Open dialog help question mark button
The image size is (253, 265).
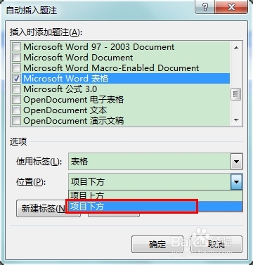coord(205,7)
